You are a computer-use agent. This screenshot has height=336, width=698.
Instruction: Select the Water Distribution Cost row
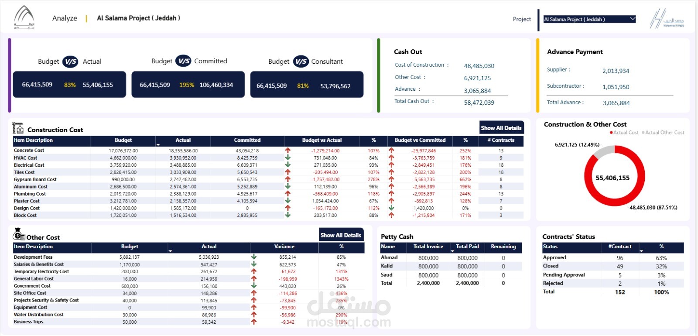point(188,315)
